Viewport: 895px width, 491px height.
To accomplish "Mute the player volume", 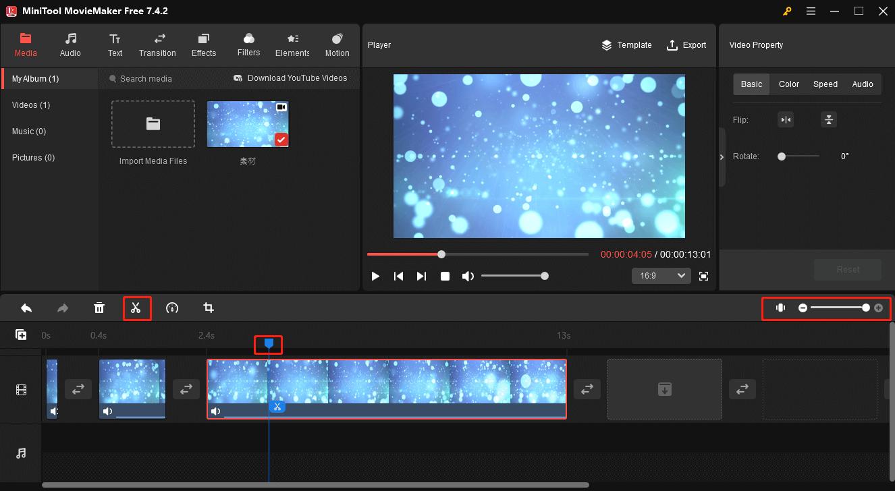I will point(468,276).
